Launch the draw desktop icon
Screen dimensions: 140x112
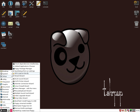pyautogui.click(x=24, y=14)
